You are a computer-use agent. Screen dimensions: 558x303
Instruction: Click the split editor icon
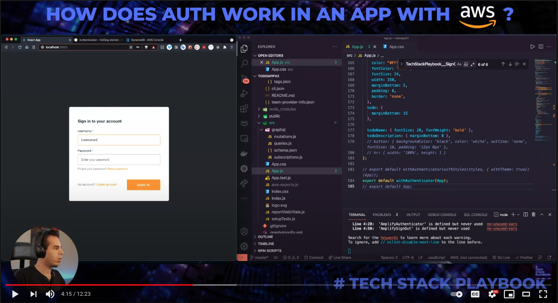pyautogui.click(x=541, y=47)
